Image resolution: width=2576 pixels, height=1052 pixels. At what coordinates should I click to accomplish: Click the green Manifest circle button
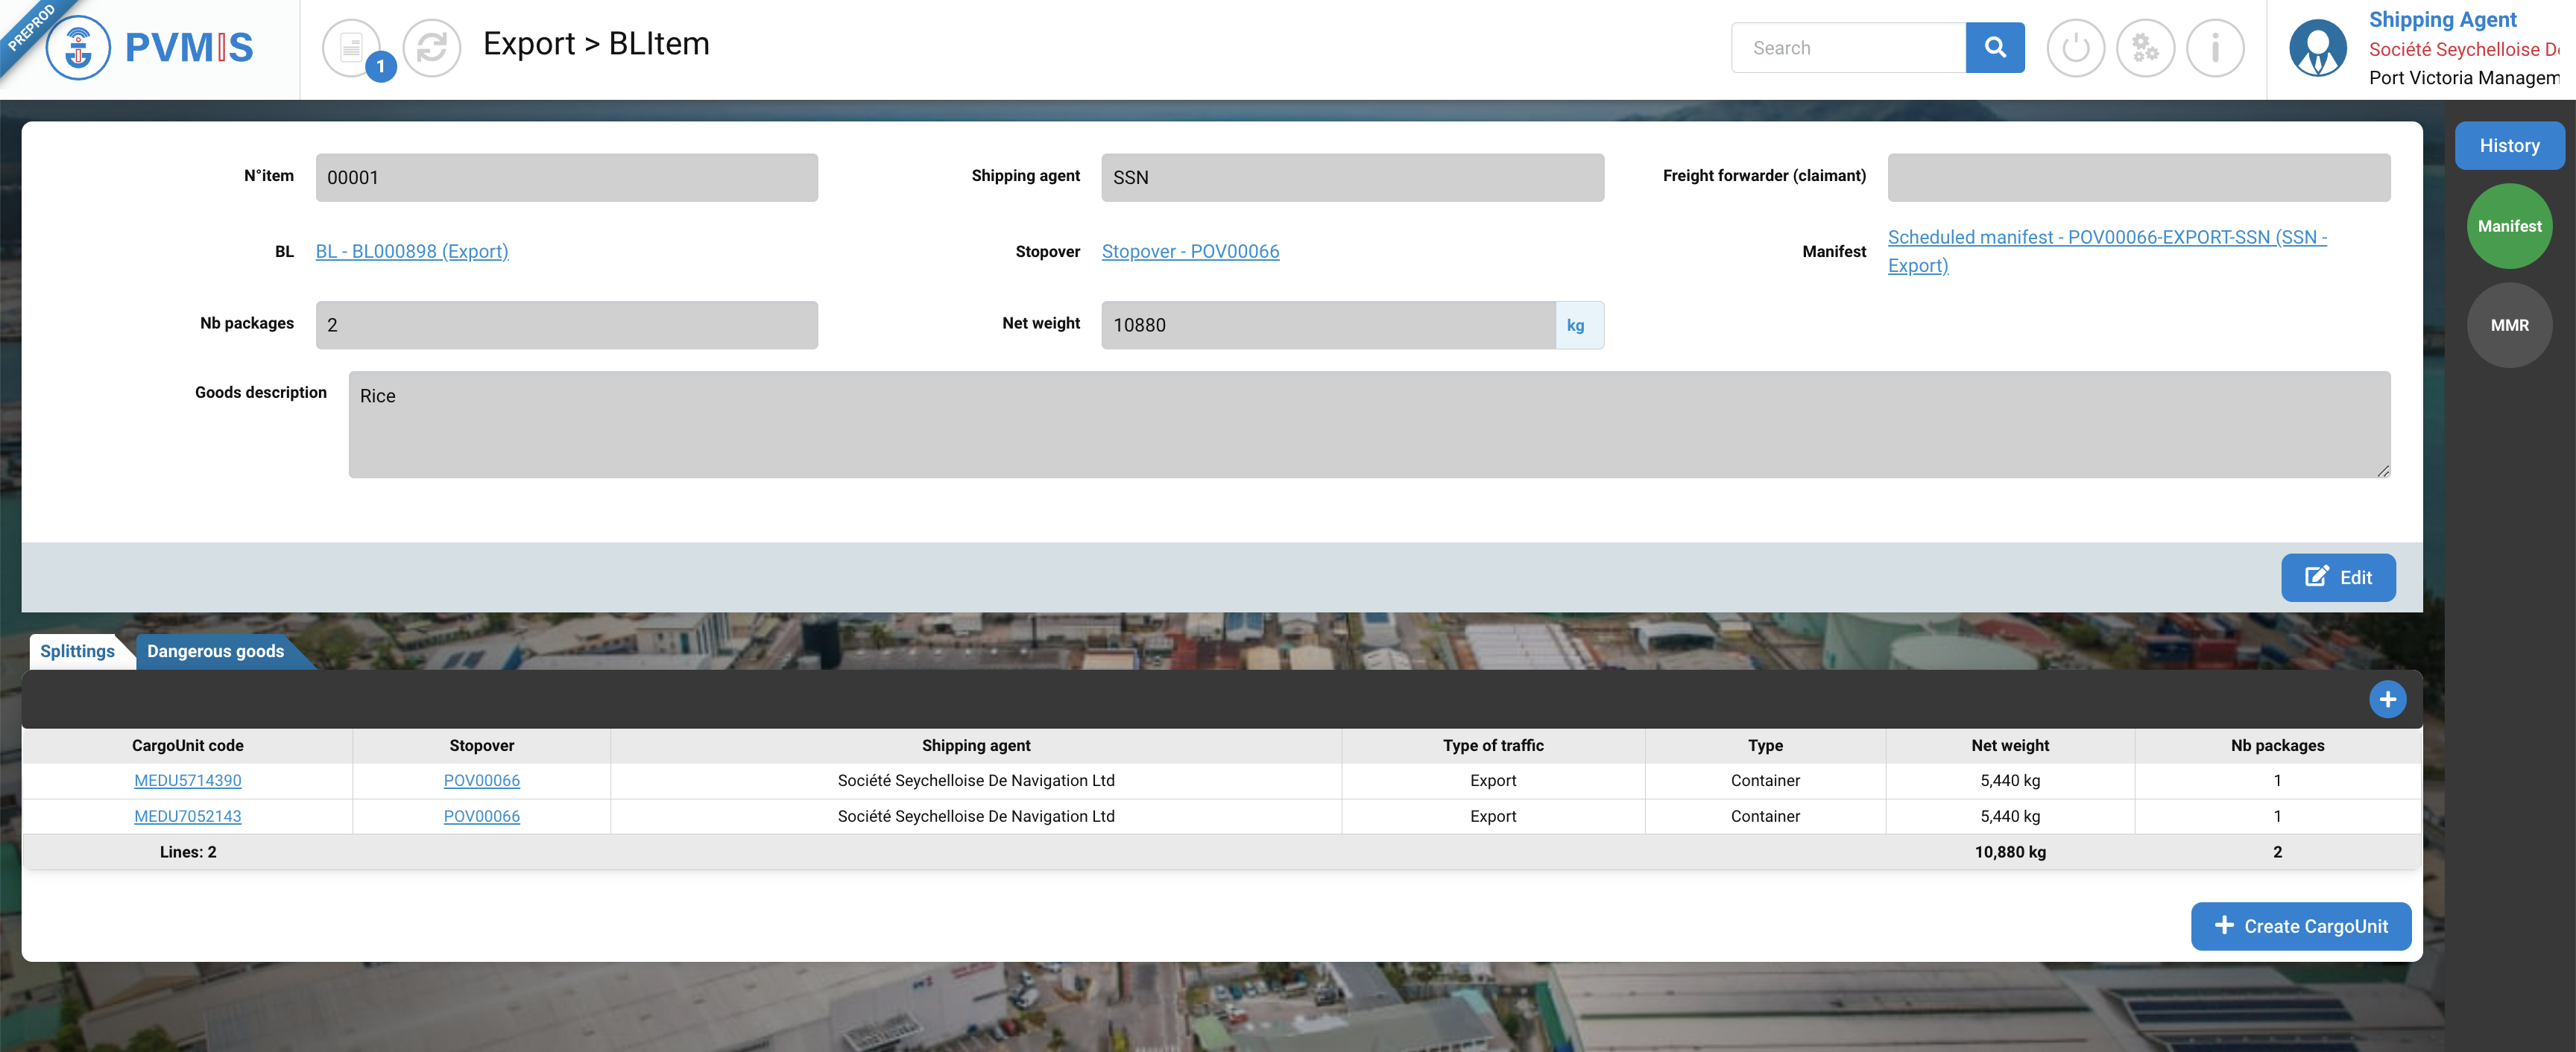[2508, 226]
